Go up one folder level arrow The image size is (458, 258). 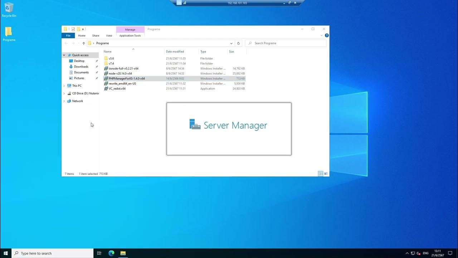pos(84,43)
